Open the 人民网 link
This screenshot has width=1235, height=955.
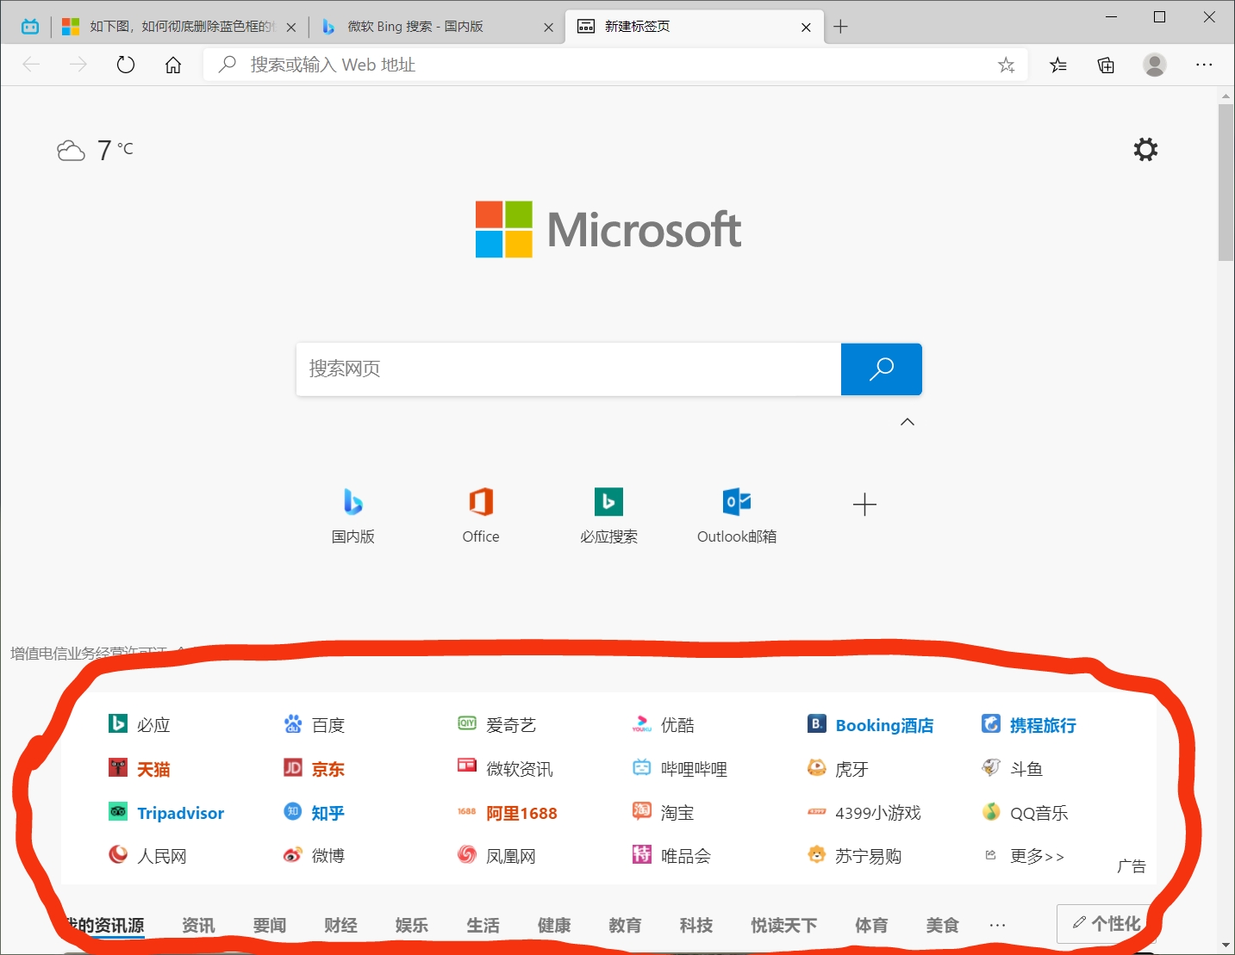pos(148,856)
